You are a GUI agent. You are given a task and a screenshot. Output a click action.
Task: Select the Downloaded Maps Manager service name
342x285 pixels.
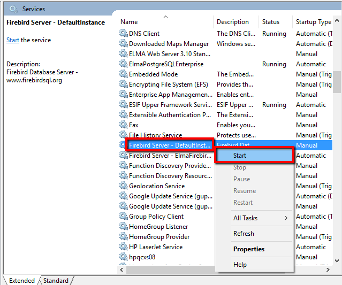point(169,43)
